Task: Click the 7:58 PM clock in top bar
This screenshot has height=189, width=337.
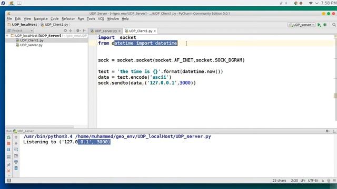Action: (329, 3)
